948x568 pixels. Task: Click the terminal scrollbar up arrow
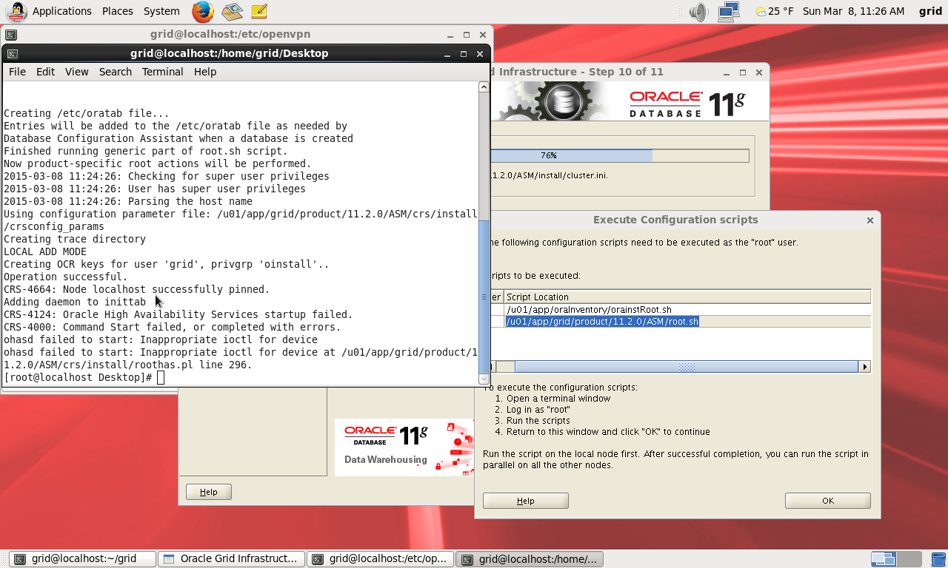[x=484, y=87]
